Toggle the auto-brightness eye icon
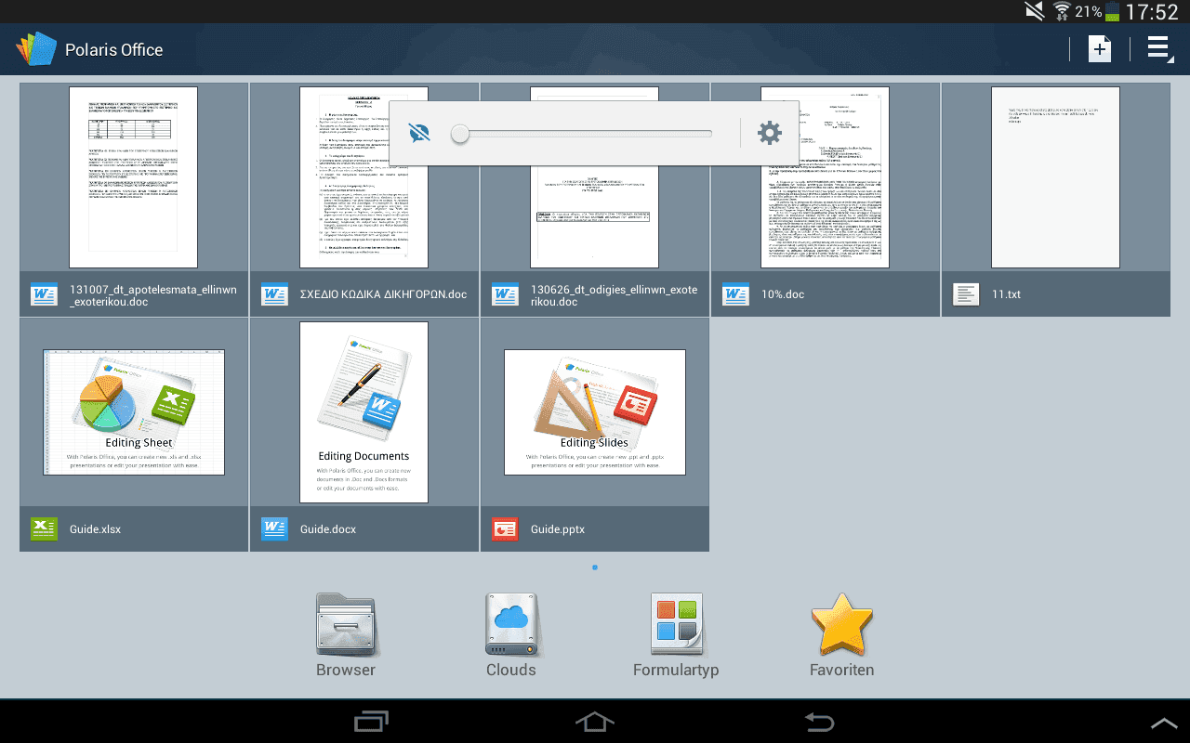This screenshot has width=1190, height=743. tap(420, 134)
